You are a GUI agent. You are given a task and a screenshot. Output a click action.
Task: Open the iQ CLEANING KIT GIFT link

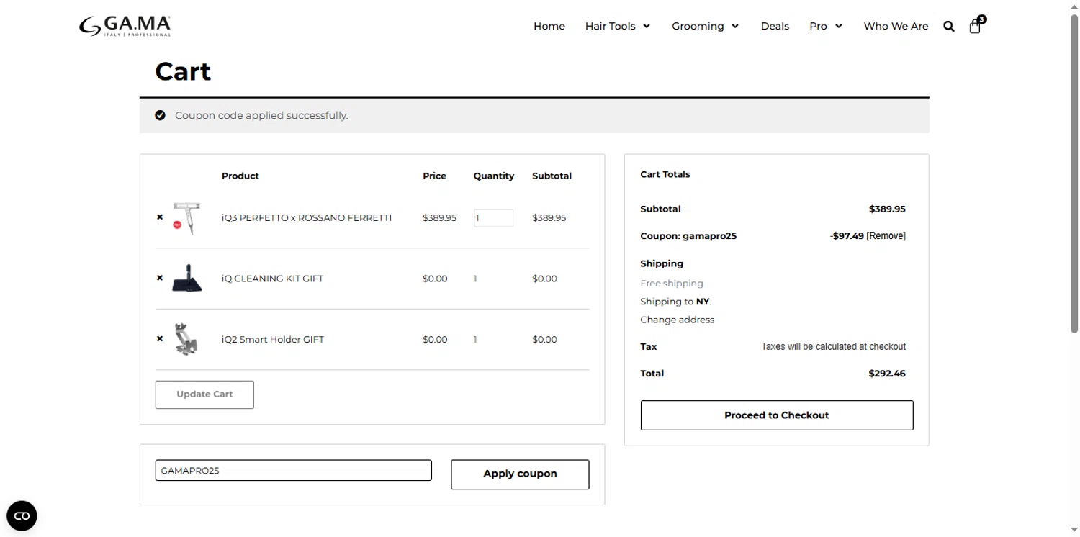pos(273,279)
